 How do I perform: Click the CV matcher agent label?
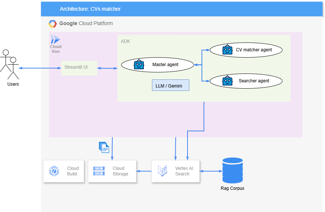tap(254, 50)
